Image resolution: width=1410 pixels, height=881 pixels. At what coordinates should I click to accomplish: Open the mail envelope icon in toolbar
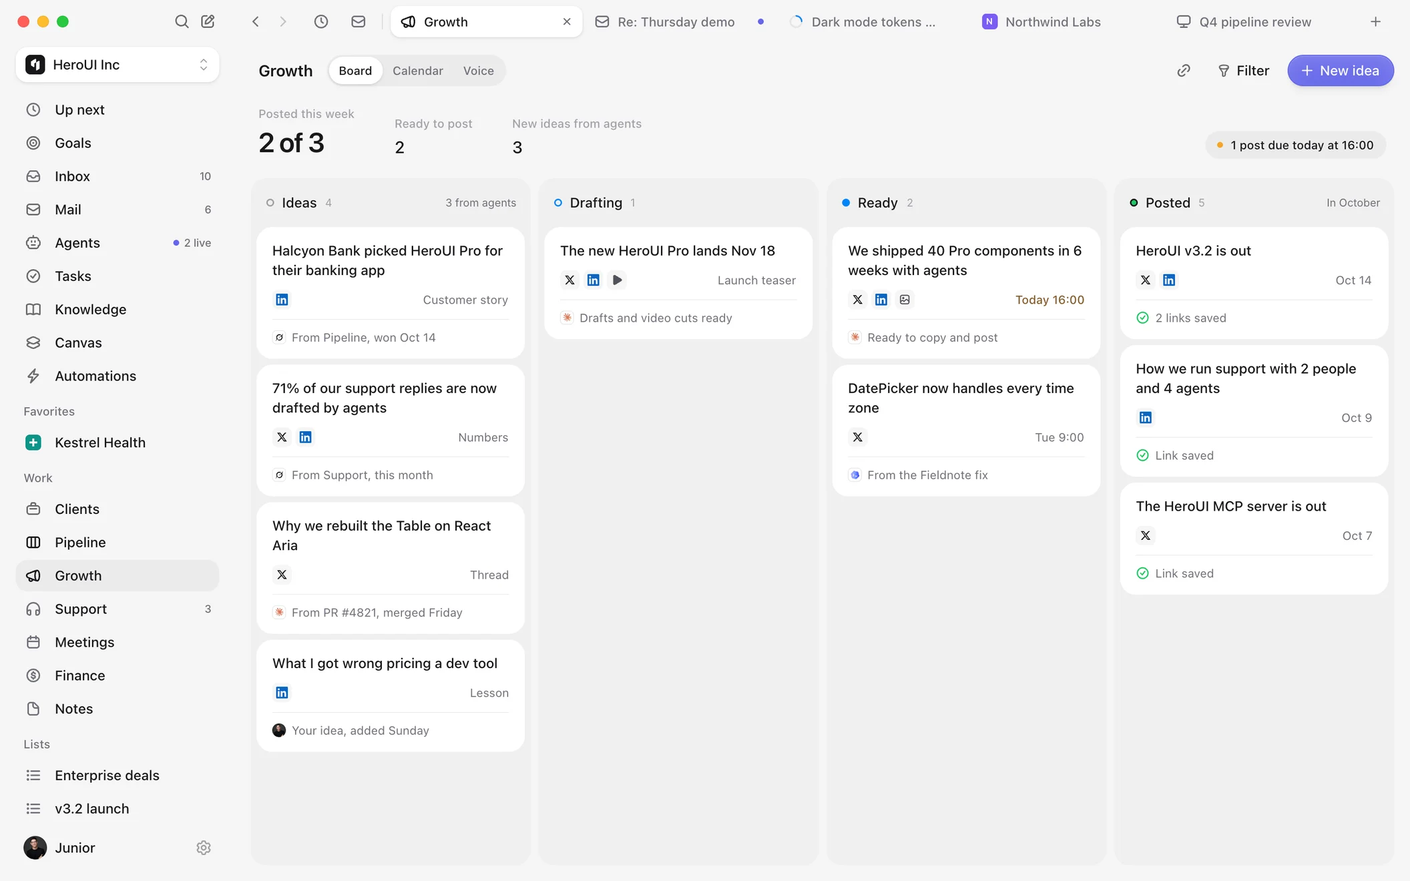359,21
